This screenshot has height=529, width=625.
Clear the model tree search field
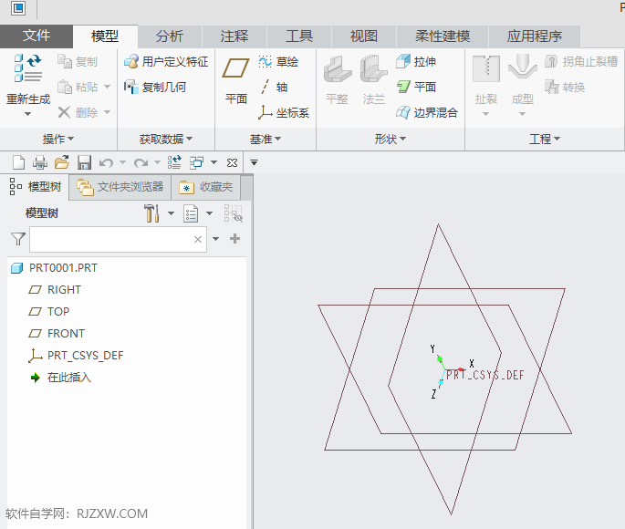(198, 239)
